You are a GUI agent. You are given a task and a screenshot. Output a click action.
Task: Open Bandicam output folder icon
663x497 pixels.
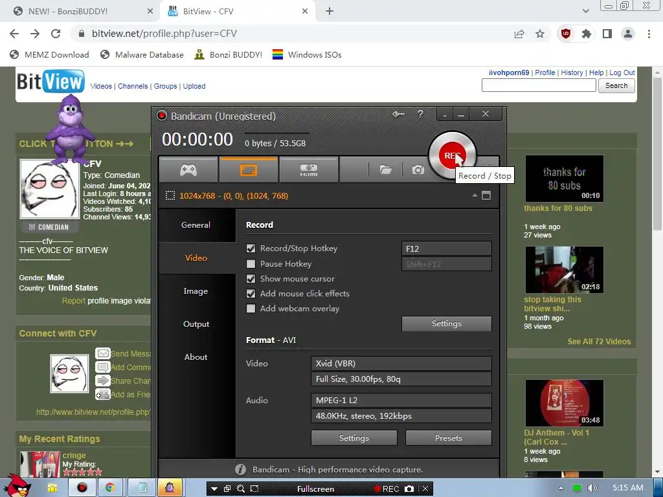[385, 170]
